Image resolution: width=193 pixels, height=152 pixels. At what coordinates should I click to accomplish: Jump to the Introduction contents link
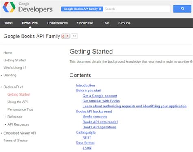tap(86, 85)
